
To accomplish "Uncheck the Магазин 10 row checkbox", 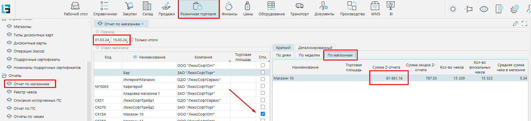I will 263,114.
